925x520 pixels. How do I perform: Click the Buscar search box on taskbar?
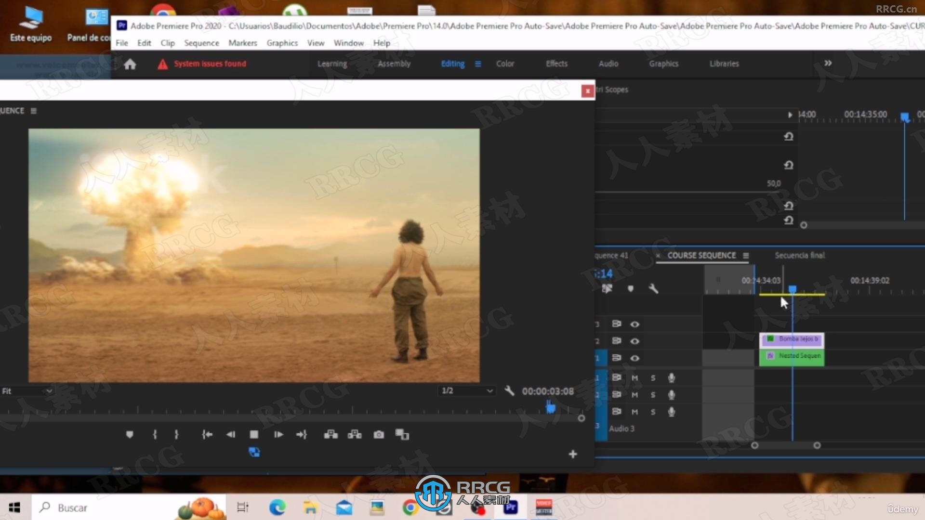[129, 507]
